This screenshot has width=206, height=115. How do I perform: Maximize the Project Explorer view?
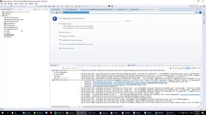click(47, 9)
